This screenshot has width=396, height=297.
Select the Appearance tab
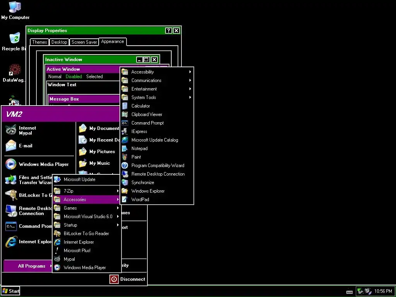click(x=113, y=42)
